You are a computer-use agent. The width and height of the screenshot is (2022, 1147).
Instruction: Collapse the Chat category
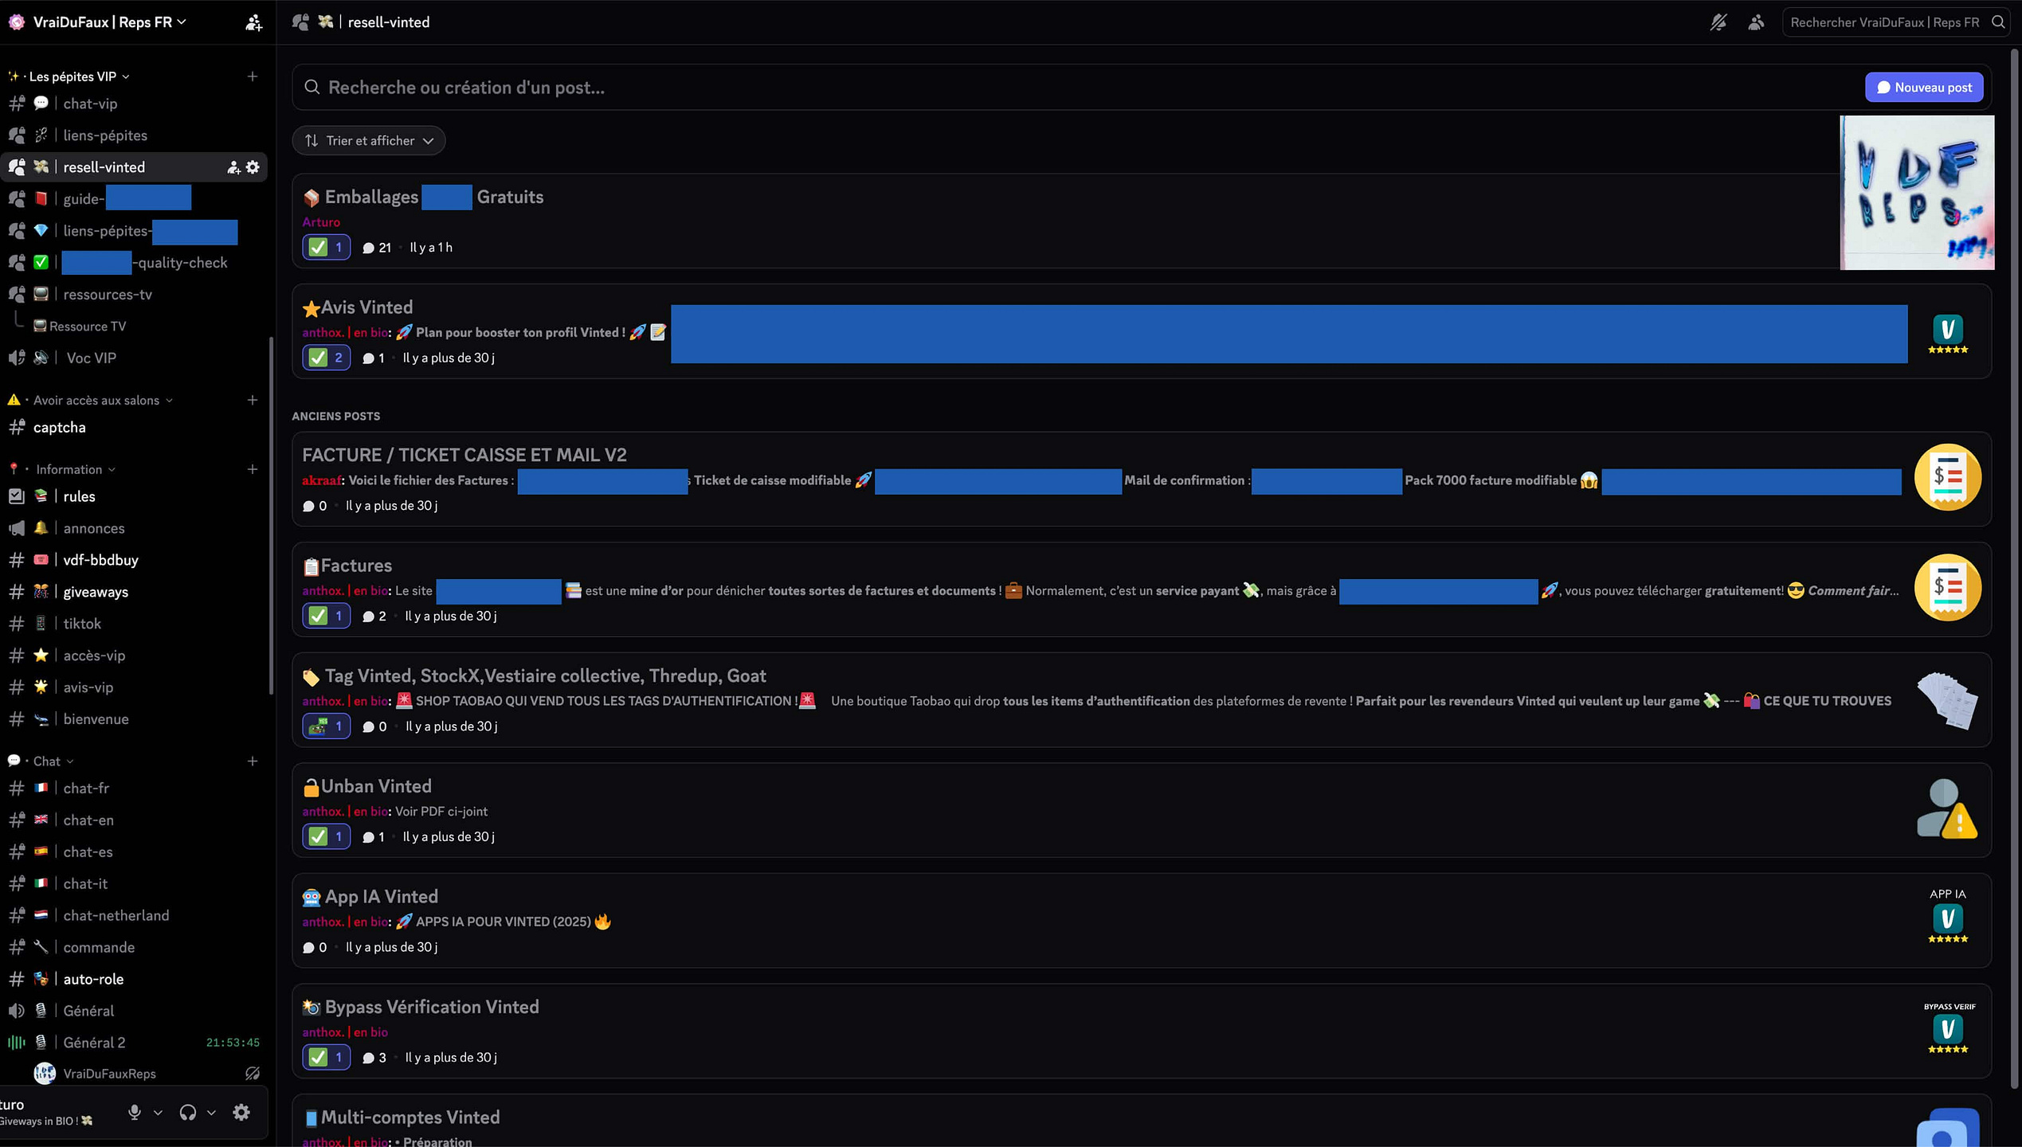[41, 761]
